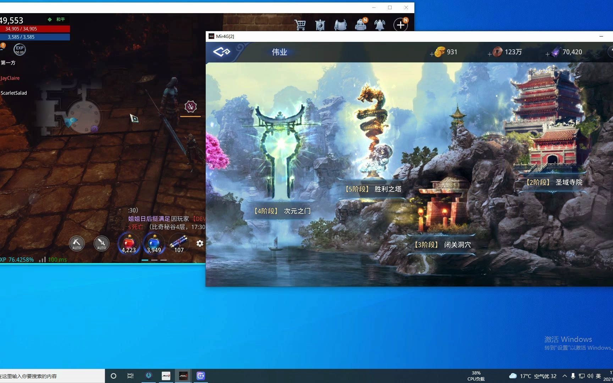Viewport: 613px width, 383px height.
Task: Expand the system tray hidden icons arrow
Action: (564, 376)
